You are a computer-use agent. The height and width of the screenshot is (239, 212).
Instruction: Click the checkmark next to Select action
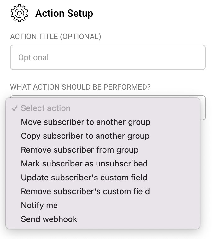(14, 108)
